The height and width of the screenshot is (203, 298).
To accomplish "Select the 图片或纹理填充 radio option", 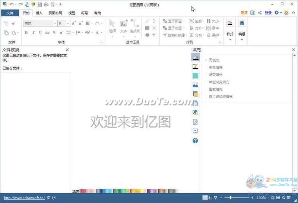I will point(219,97).
